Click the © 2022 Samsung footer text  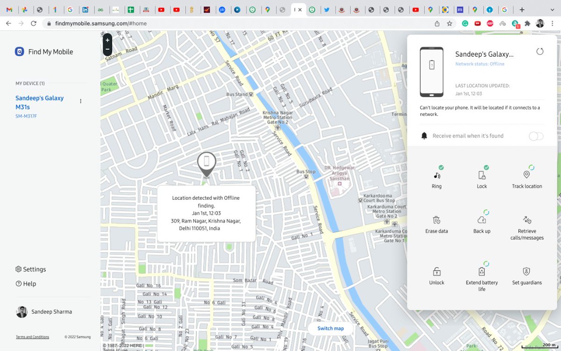[x=78, y=337]
